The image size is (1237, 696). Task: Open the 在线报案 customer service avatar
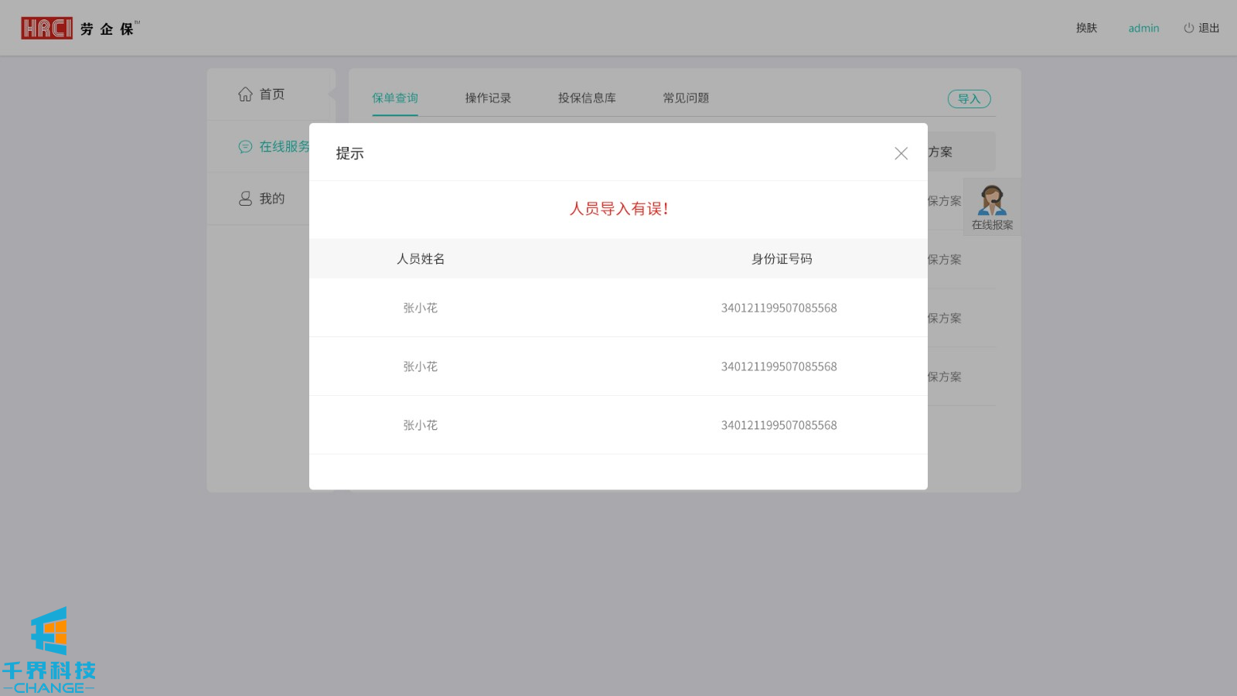(992, 201)
